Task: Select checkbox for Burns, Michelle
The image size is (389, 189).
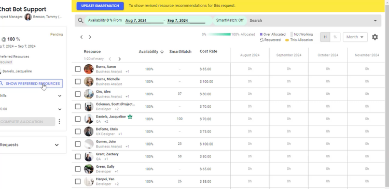Action: pos(78,81)
